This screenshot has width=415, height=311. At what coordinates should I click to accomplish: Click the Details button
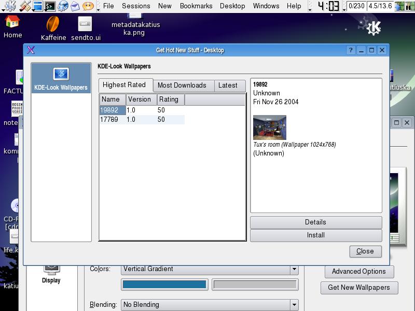click(x=316, y=222)
